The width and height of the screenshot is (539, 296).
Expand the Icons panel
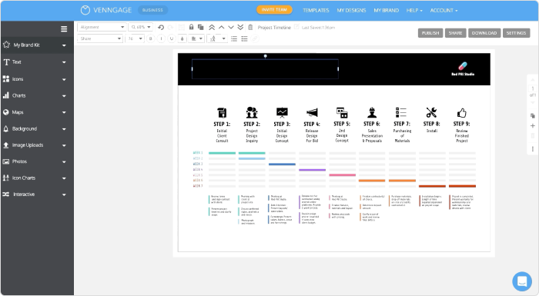pos(37,79)
